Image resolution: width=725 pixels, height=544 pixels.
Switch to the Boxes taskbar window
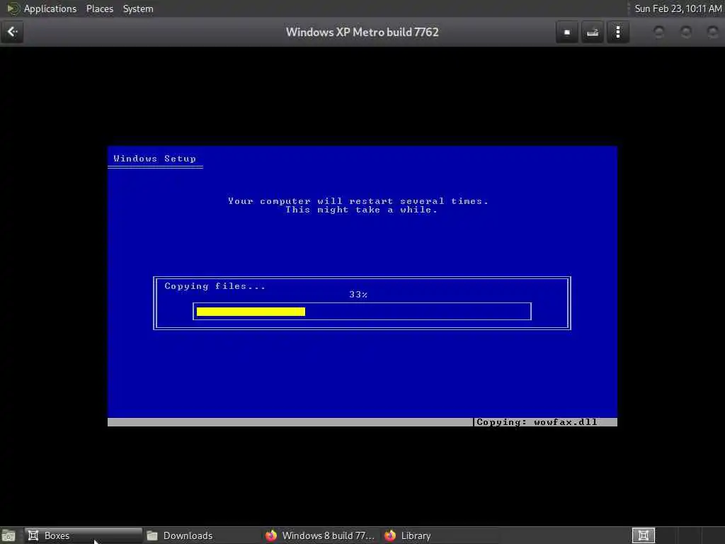click(x=84, y=535)
